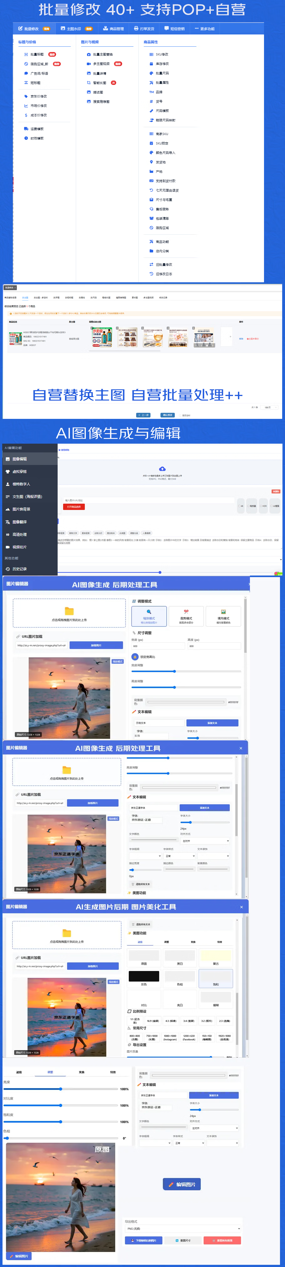Open 市场价修改 chart item

tap(35, 106)
